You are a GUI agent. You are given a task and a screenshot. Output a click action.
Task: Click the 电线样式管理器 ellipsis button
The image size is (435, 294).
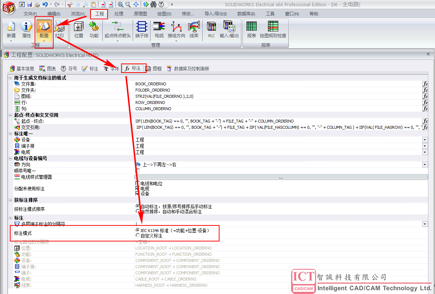coord(281,177)
